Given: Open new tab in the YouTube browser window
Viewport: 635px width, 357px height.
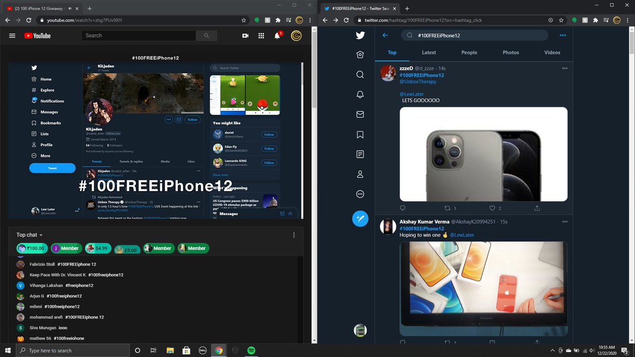Looking at the screenshot, I should [x=89, y=9].
